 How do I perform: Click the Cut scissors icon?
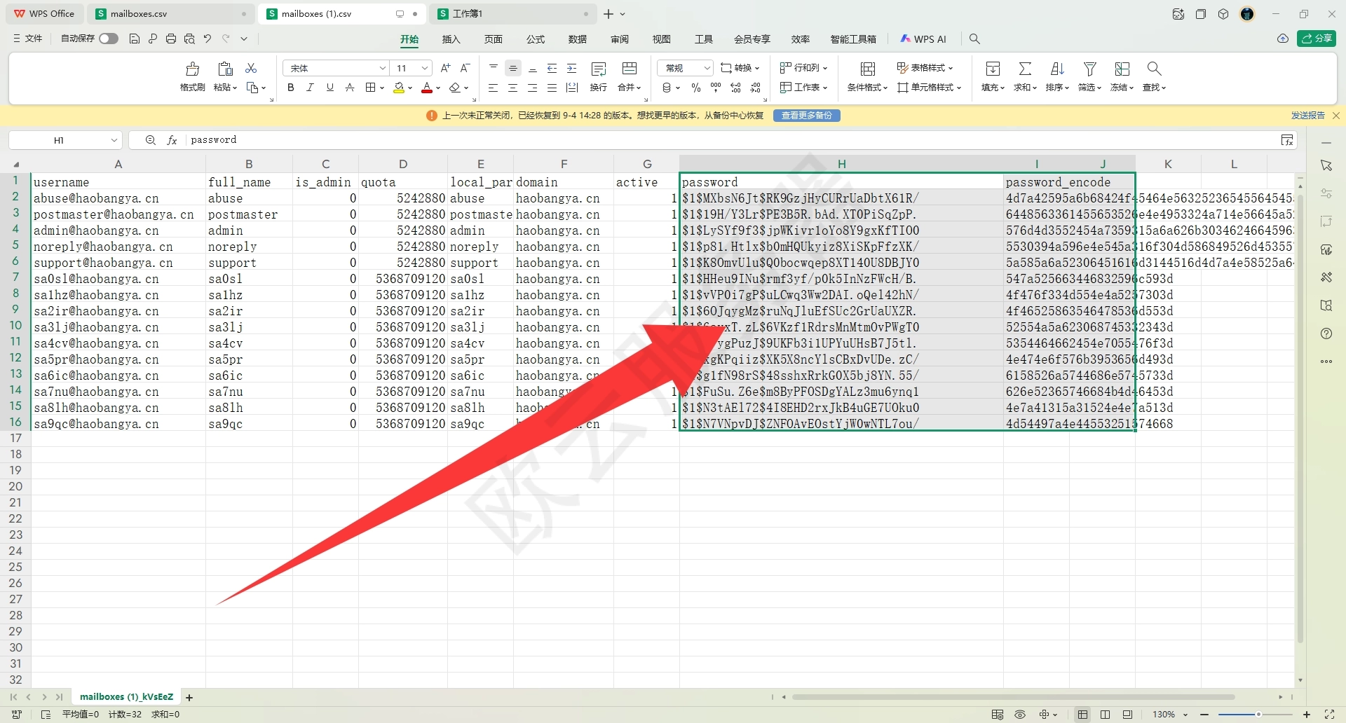click(251, 68)
